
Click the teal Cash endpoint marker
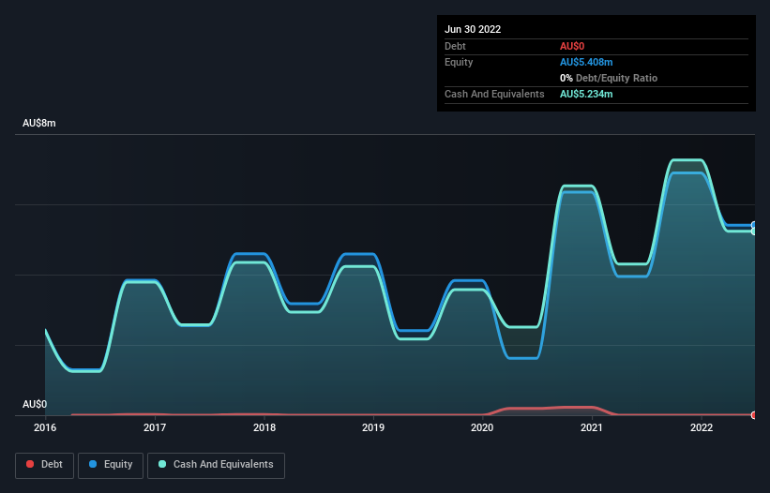point(754,232)
